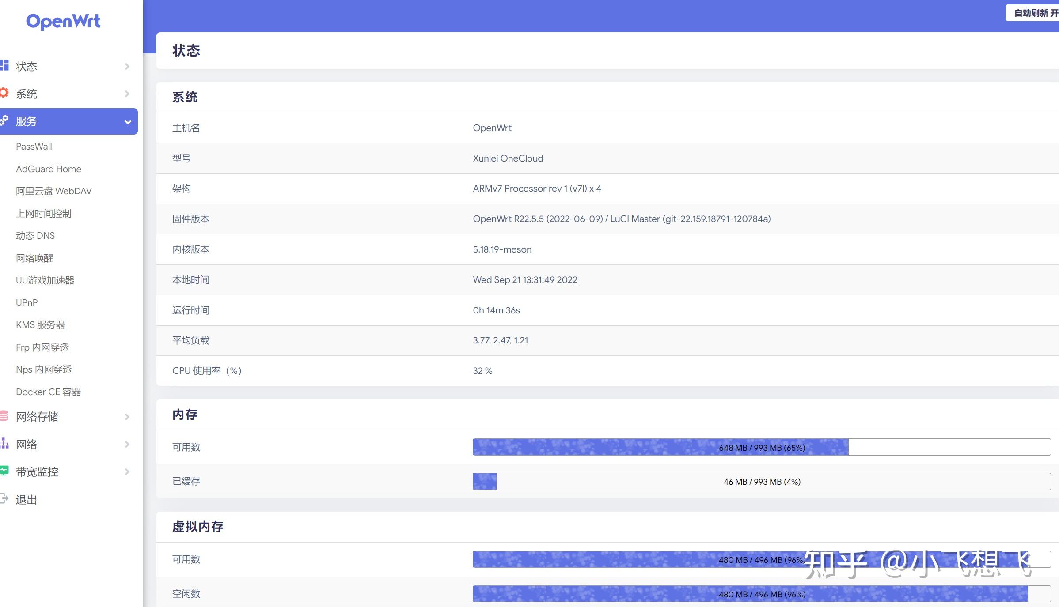Toggle 自动刷新 auto-refresh on
This screenshot has width=1059, height=607.
1032,13
